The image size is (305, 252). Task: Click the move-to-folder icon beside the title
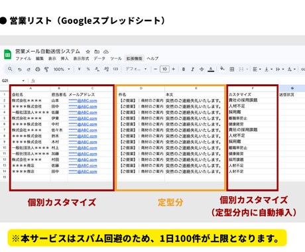(97, 52)
